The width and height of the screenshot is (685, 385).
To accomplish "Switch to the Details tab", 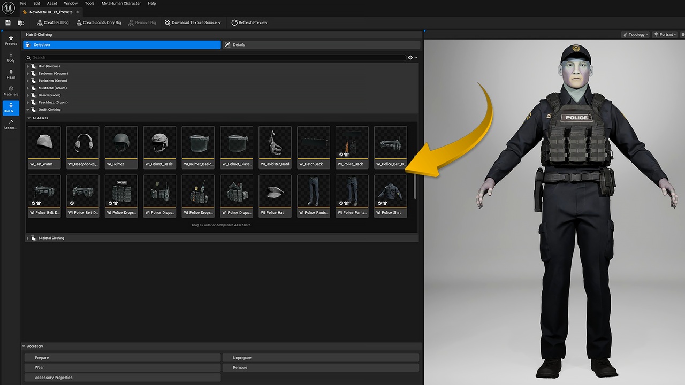I will pos(321,45).
